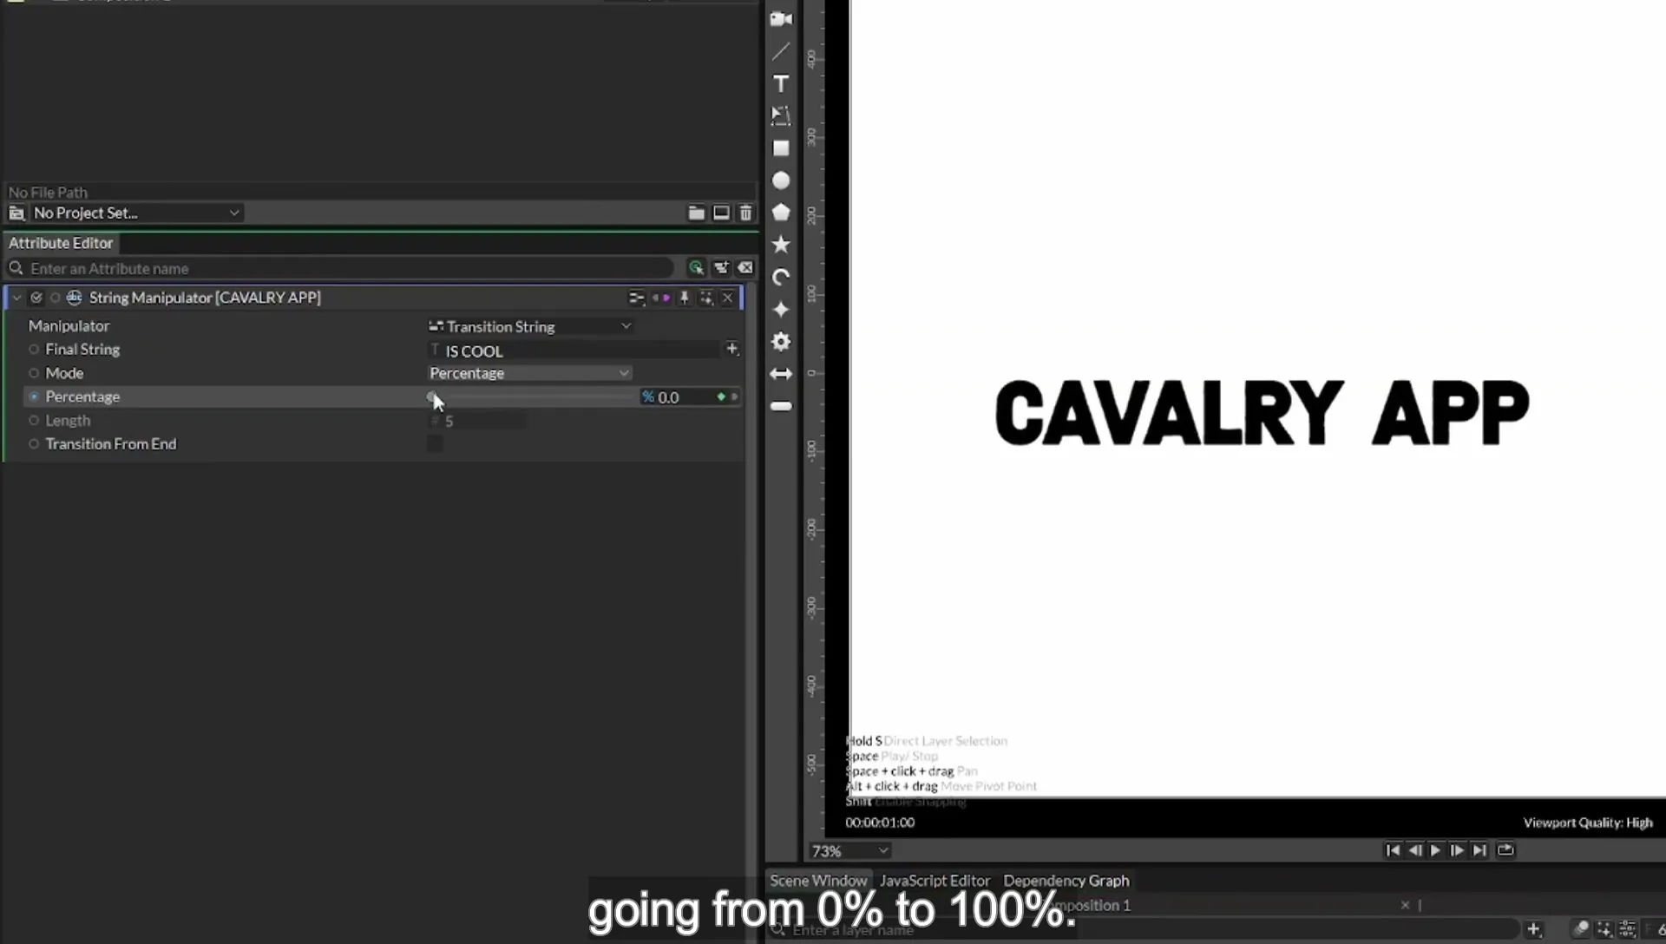
Task: Select the Pen line tool
Action: pyautogui.click(x=781, y=51)
